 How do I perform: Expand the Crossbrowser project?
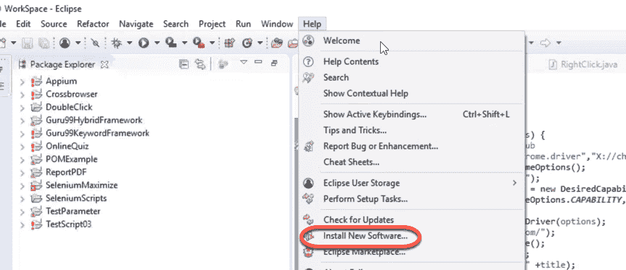tap(22, 95)
